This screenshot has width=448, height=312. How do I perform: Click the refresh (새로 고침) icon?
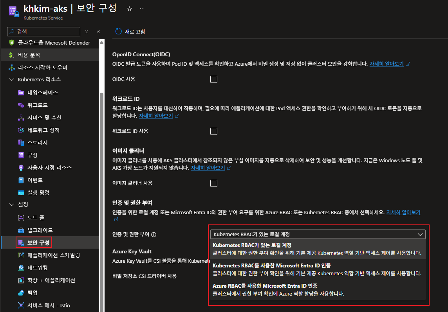pyautogui.click(x=118, y=31)
